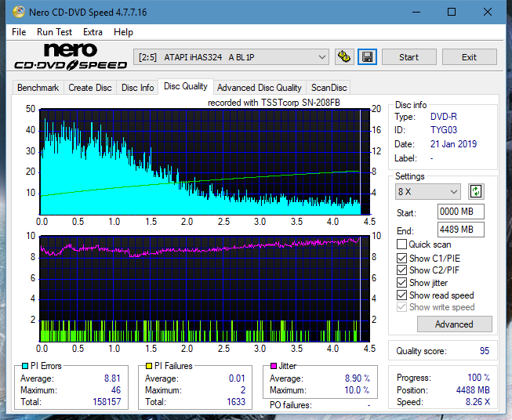This screenshot has width=512, height=420.
Task: Switch to the Disc Info tab
Action: point(137,88)
